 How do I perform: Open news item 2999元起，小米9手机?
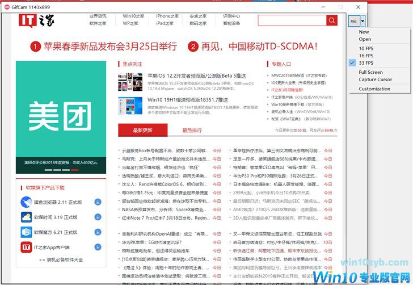click(271, 192)
